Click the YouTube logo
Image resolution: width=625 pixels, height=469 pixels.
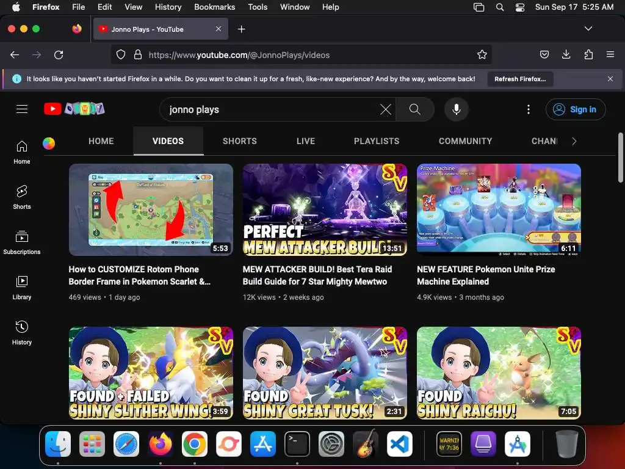point(74,109)
